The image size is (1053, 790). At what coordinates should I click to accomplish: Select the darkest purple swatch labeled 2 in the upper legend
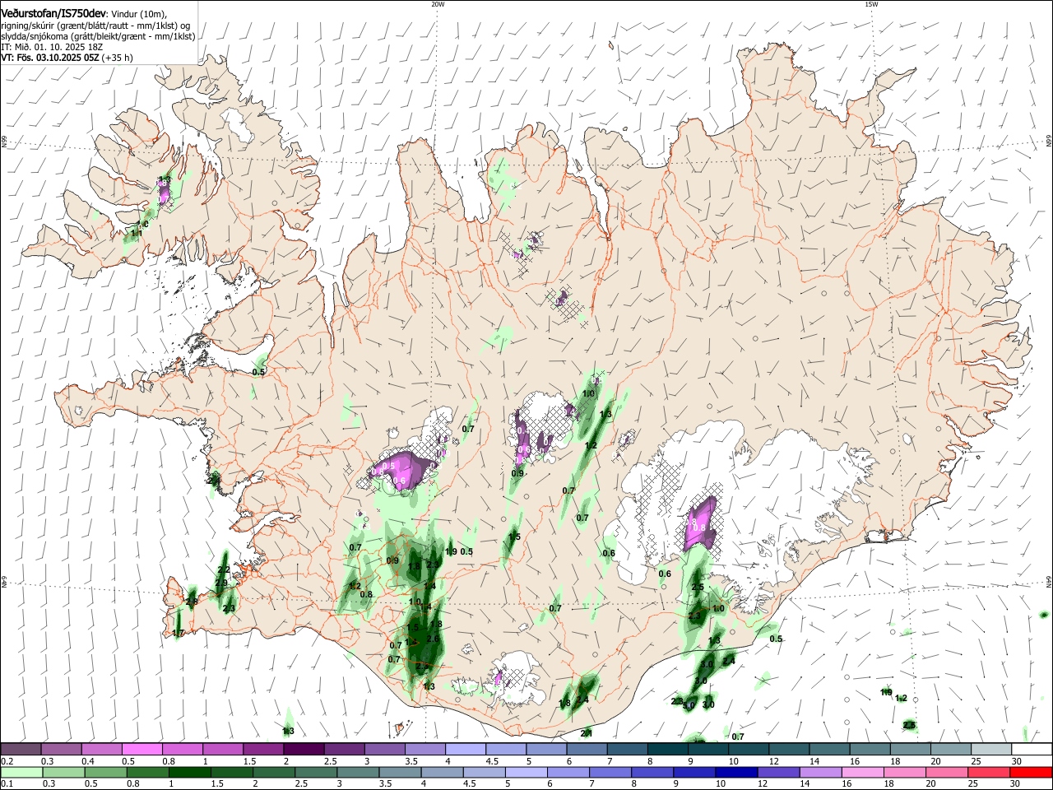[303, 749]
